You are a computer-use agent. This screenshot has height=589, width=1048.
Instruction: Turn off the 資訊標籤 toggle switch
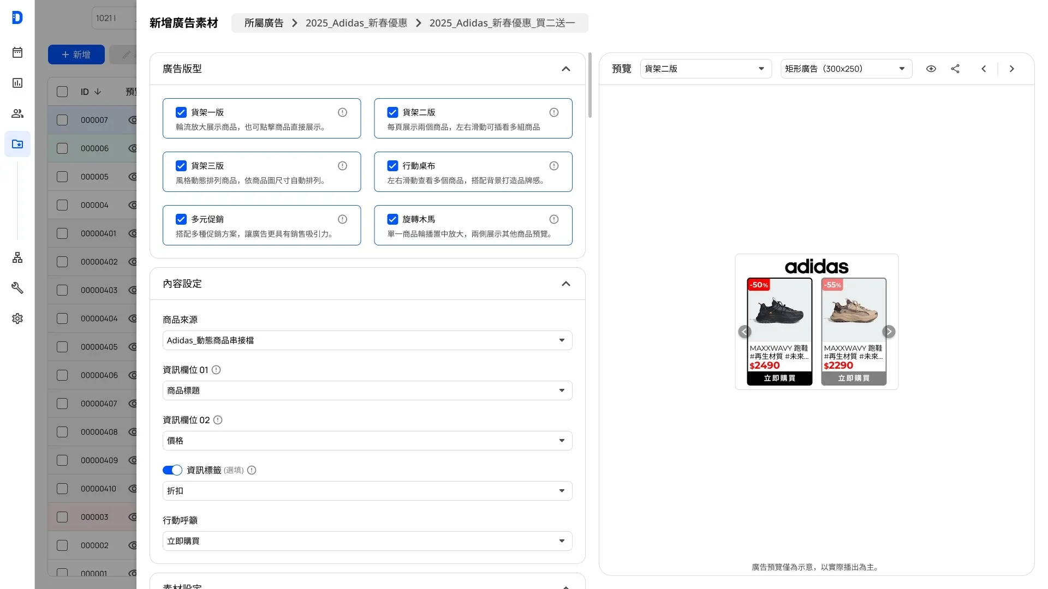[172, 470]
